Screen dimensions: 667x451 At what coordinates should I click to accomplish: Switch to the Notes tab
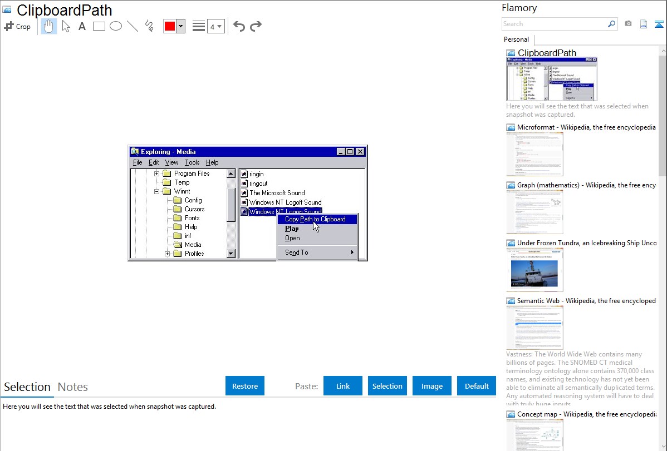tap(73, 387)
